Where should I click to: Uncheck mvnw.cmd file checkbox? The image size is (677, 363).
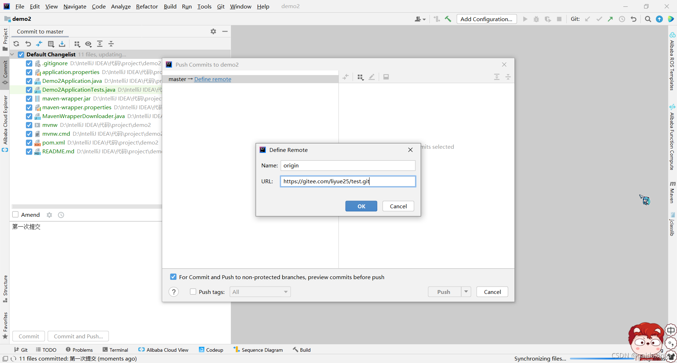(x=29, y=134)
